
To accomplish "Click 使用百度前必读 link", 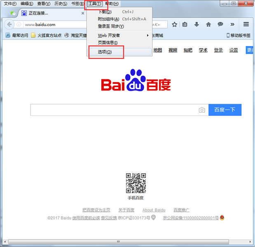I will pos(86,218).
